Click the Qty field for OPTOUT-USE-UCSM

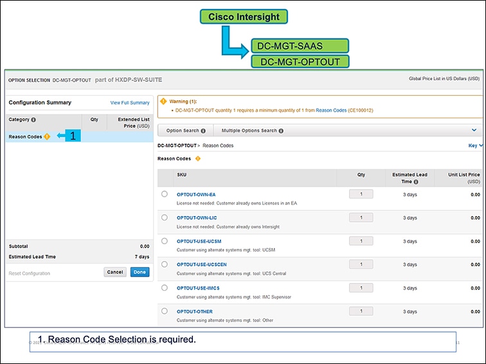[361, 241]
